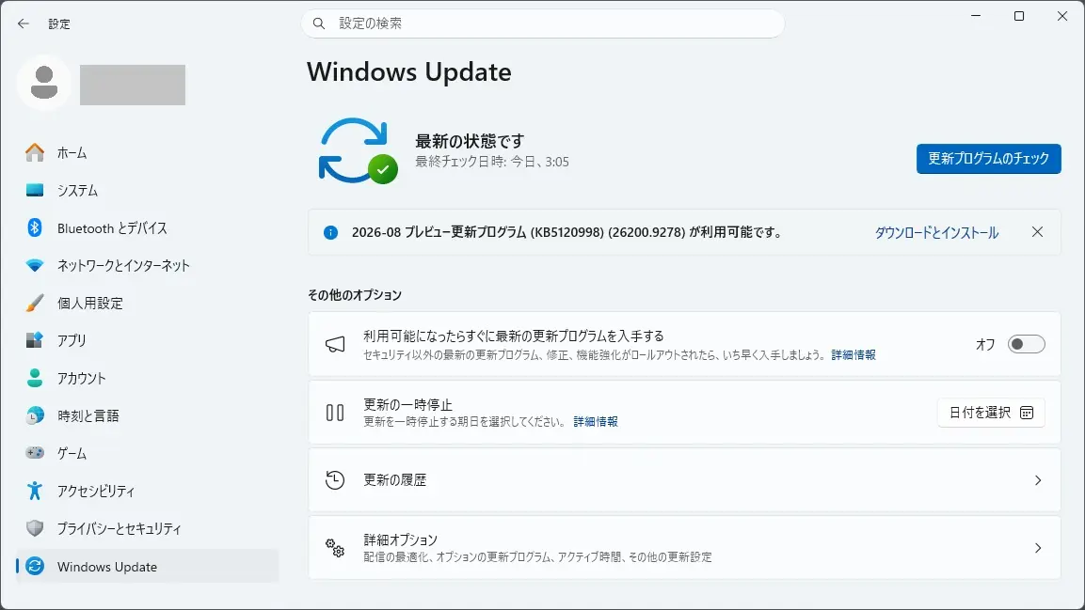Open ホーム in the sidebar
Viewport: 1085px width, 610px height.
tap(147, 152)
